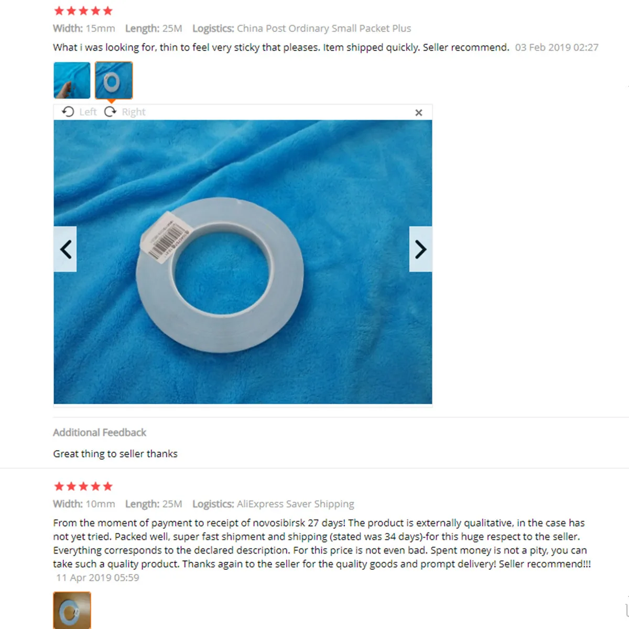Click the 'Right' rotate label
This screenshot has width=629, height=629.
[134, 112]
